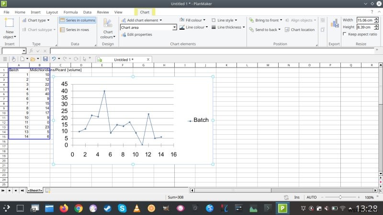Click the zoom out minus button
The height and width of the screenshot is (215, 383).
[322, 197]
